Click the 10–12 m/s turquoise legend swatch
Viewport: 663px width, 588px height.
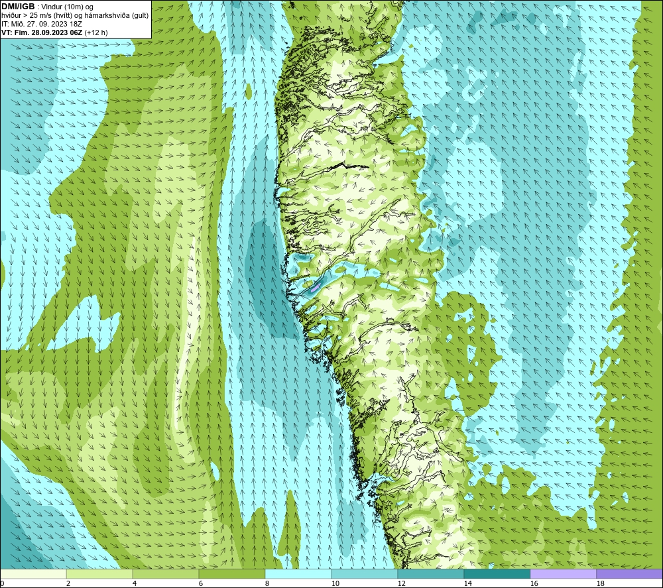(x=365, y=573)
